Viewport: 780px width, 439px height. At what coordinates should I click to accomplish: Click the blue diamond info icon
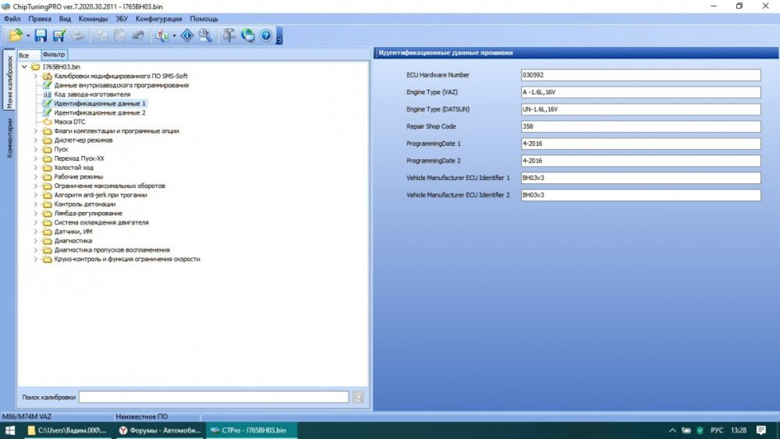tap(187, 35)
